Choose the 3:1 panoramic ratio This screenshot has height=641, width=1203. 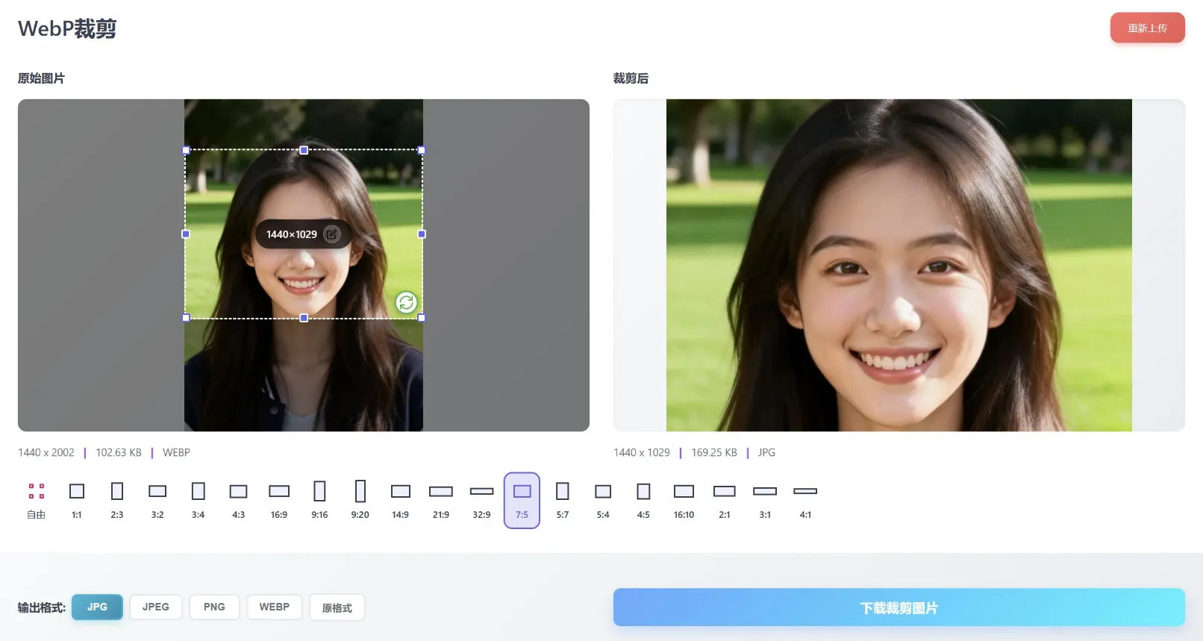765,500
